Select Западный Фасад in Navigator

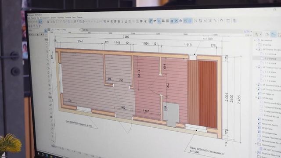pyautogui.click(x=272, y=108)
